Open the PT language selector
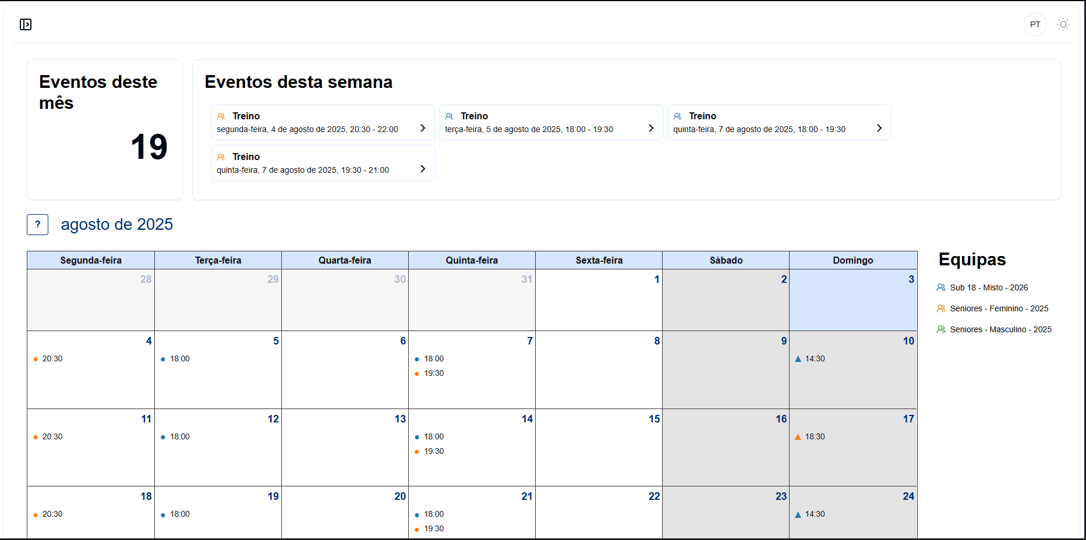This screenshot has height=540, width=1086. click(1035, 24)
